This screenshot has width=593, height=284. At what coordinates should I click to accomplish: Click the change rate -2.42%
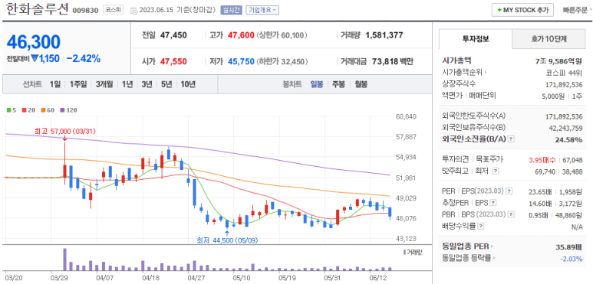click(x=84, y=59)
